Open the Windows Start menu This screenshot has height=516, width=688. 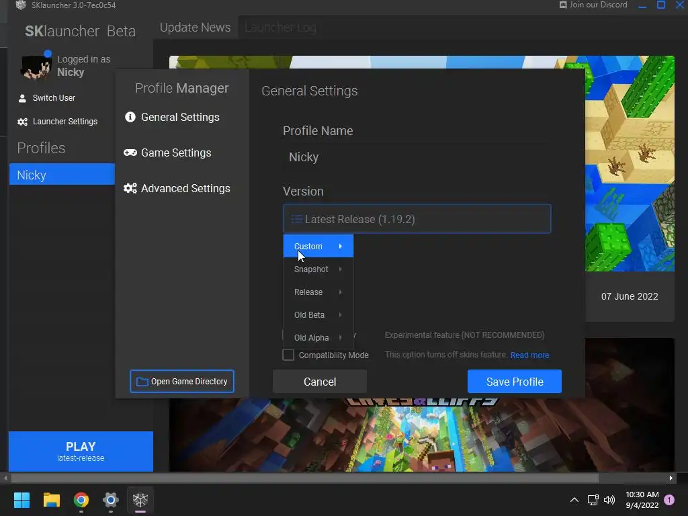click(x=21, y=500)
